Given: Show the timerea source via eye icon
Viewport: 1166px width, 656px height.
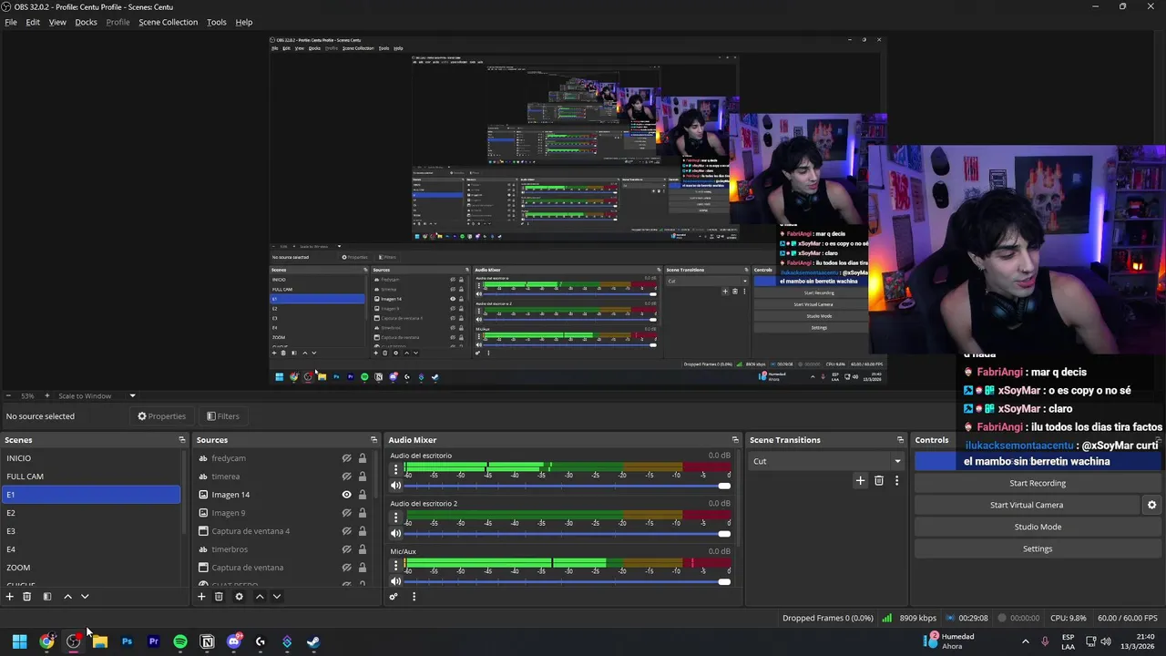Looking at the screenshot, I should point(346,477).
